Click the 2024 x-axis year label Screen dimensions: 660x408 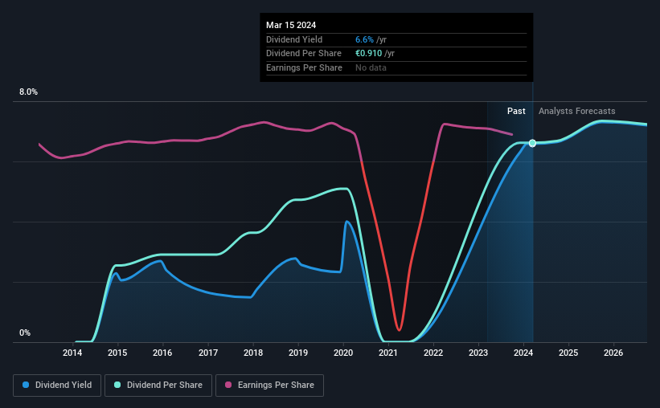523,353
